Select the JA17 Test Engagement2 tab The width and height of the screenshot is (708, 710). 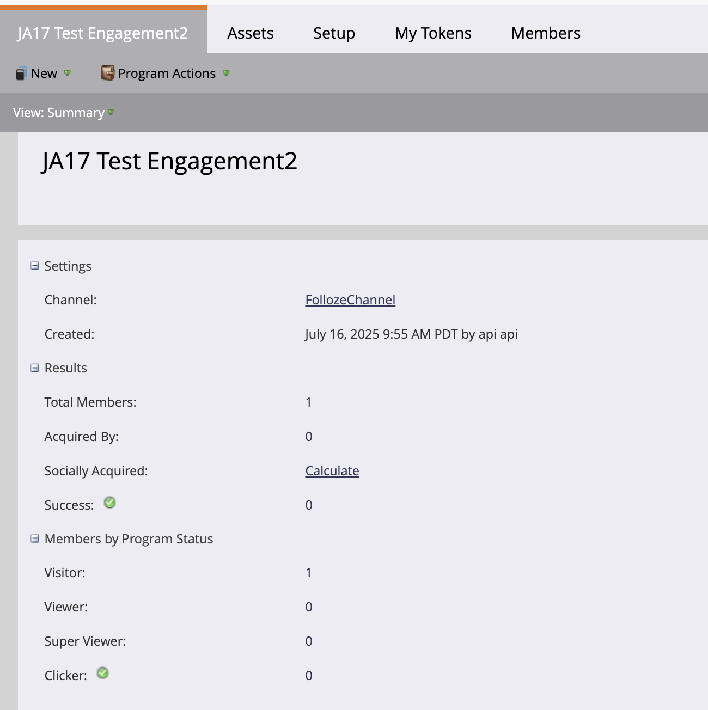(x=103, y=33)
